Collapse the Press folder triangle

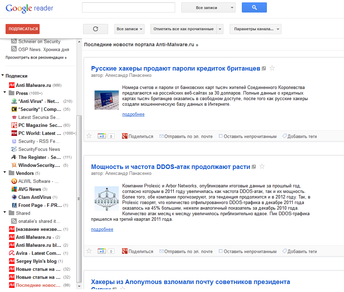point(5,92)
